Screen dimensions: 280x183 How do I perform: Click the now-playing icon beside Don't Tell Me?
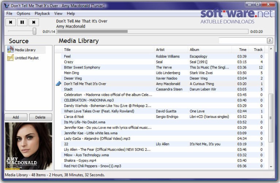(58, 83)
